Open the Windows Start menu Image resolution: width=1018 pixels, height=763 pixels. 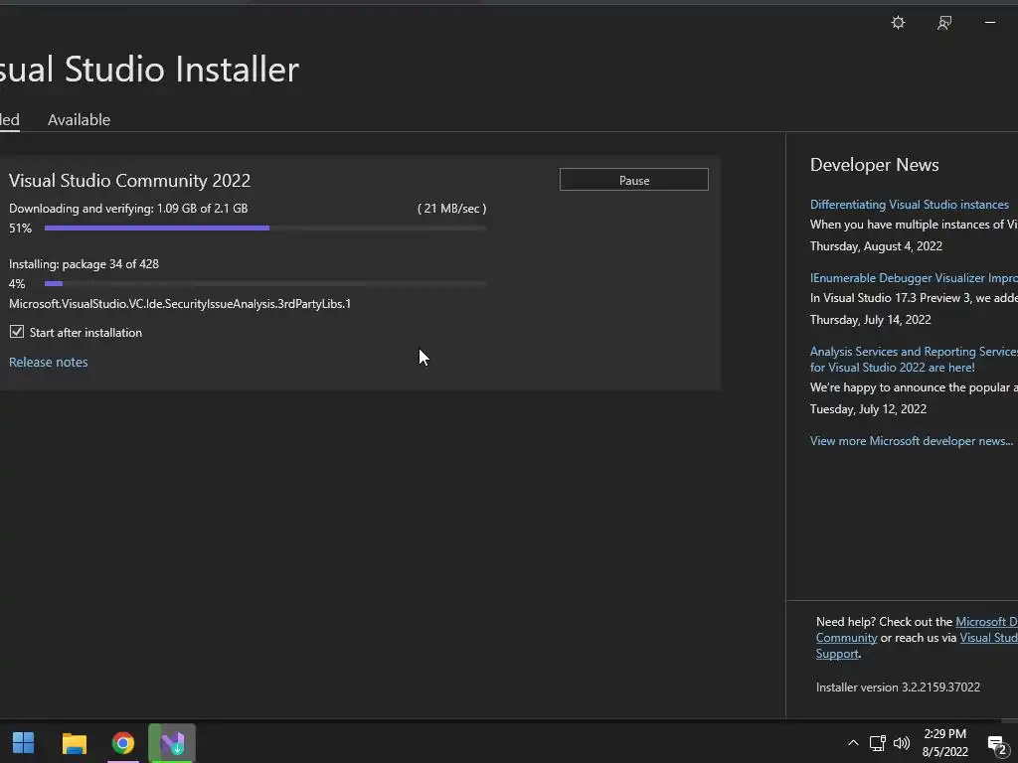coord(24,743)
